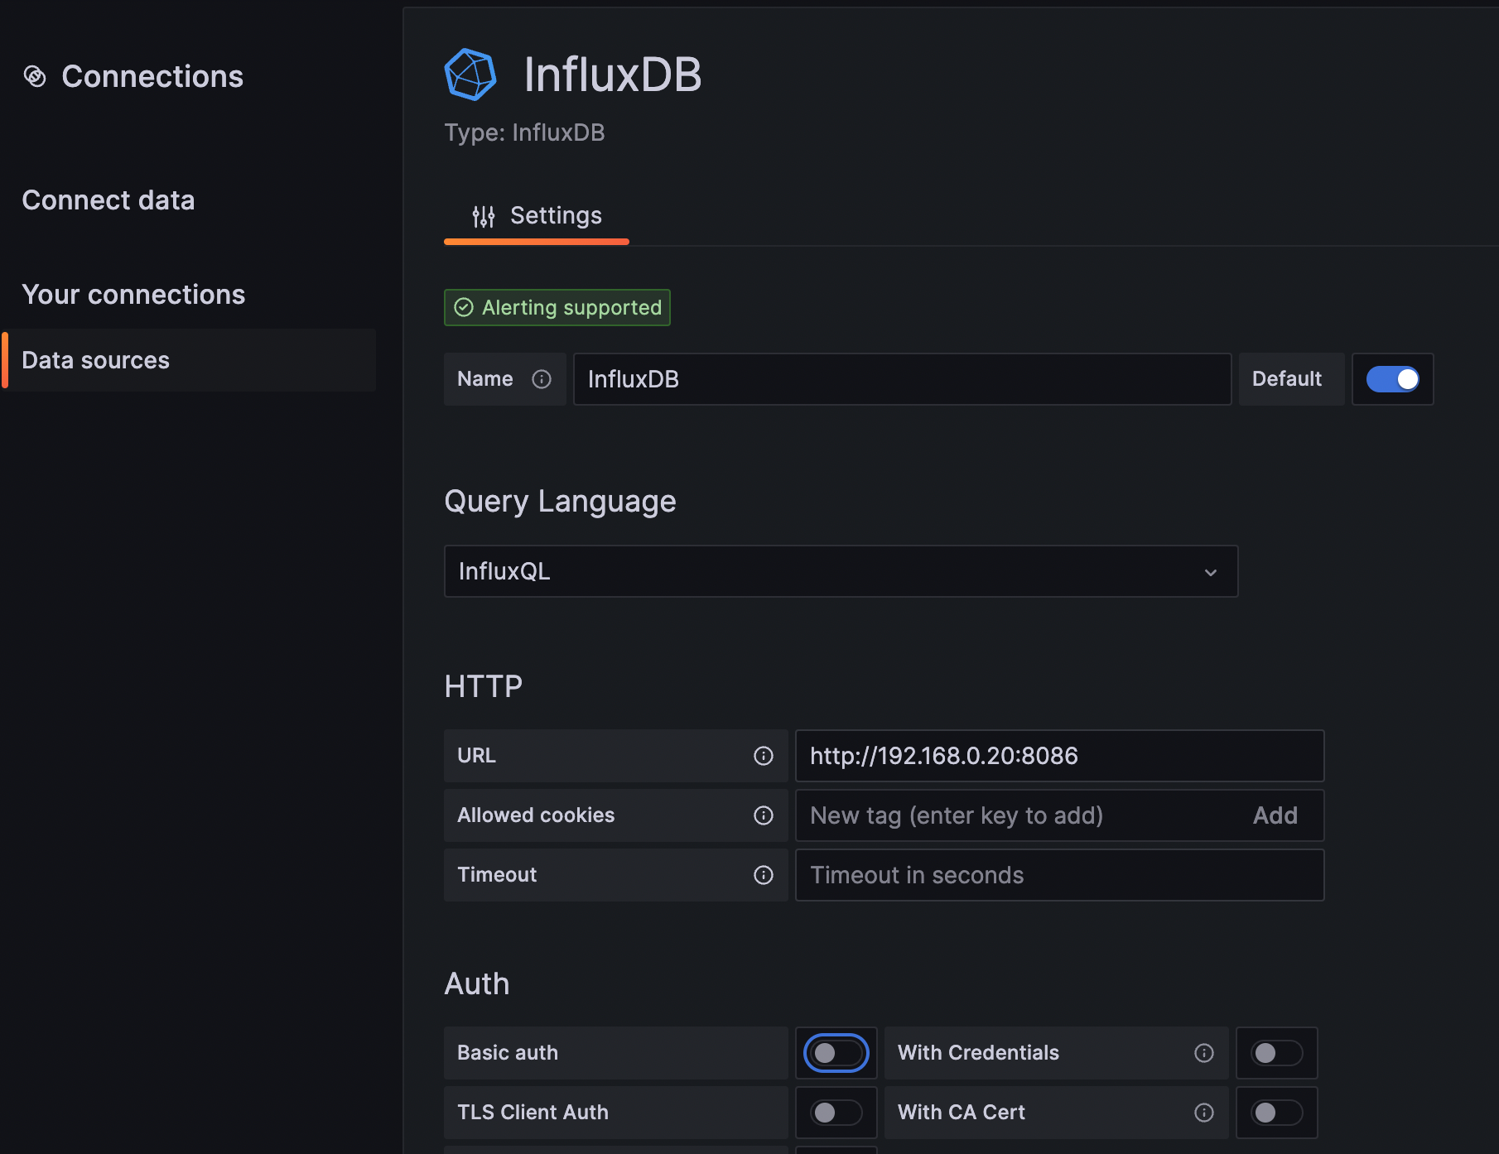Click the TLS Client Auth label
The height and width of the screenshot is (1154, 1499).
tap(533, 1113)
